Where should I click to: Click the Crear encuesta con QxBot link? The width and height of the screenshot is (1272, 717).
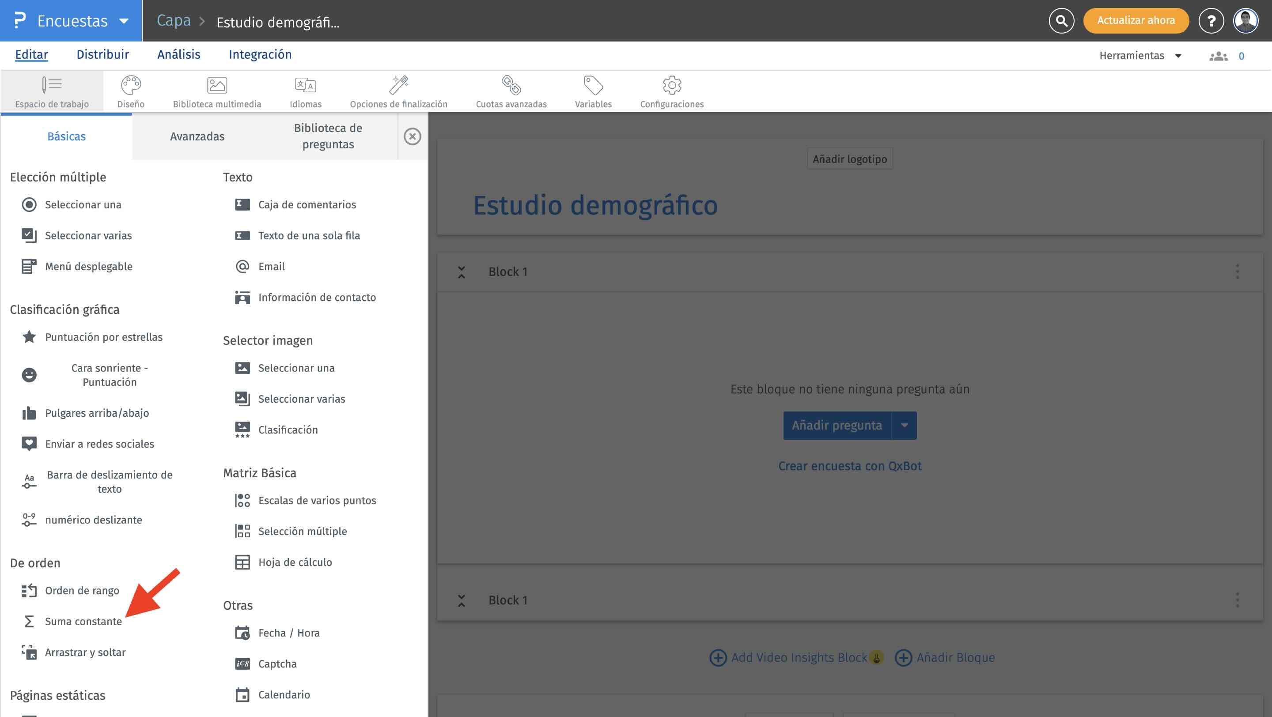(849, 466)
